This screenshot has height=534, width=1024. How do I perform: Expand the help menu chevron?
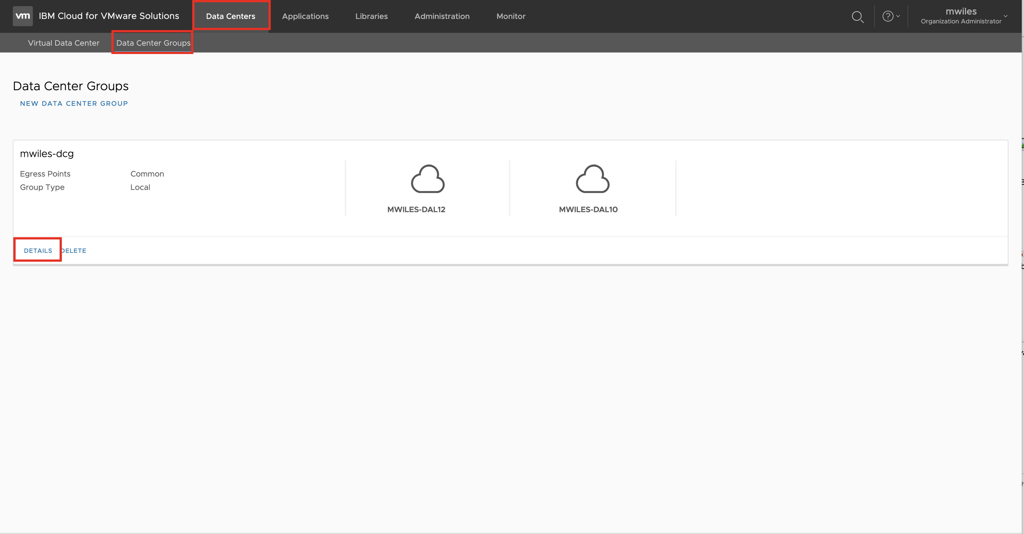tap(898, 16)
